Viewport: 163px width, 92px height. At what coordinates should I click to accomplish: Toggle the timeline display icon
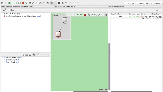(55, 3)
